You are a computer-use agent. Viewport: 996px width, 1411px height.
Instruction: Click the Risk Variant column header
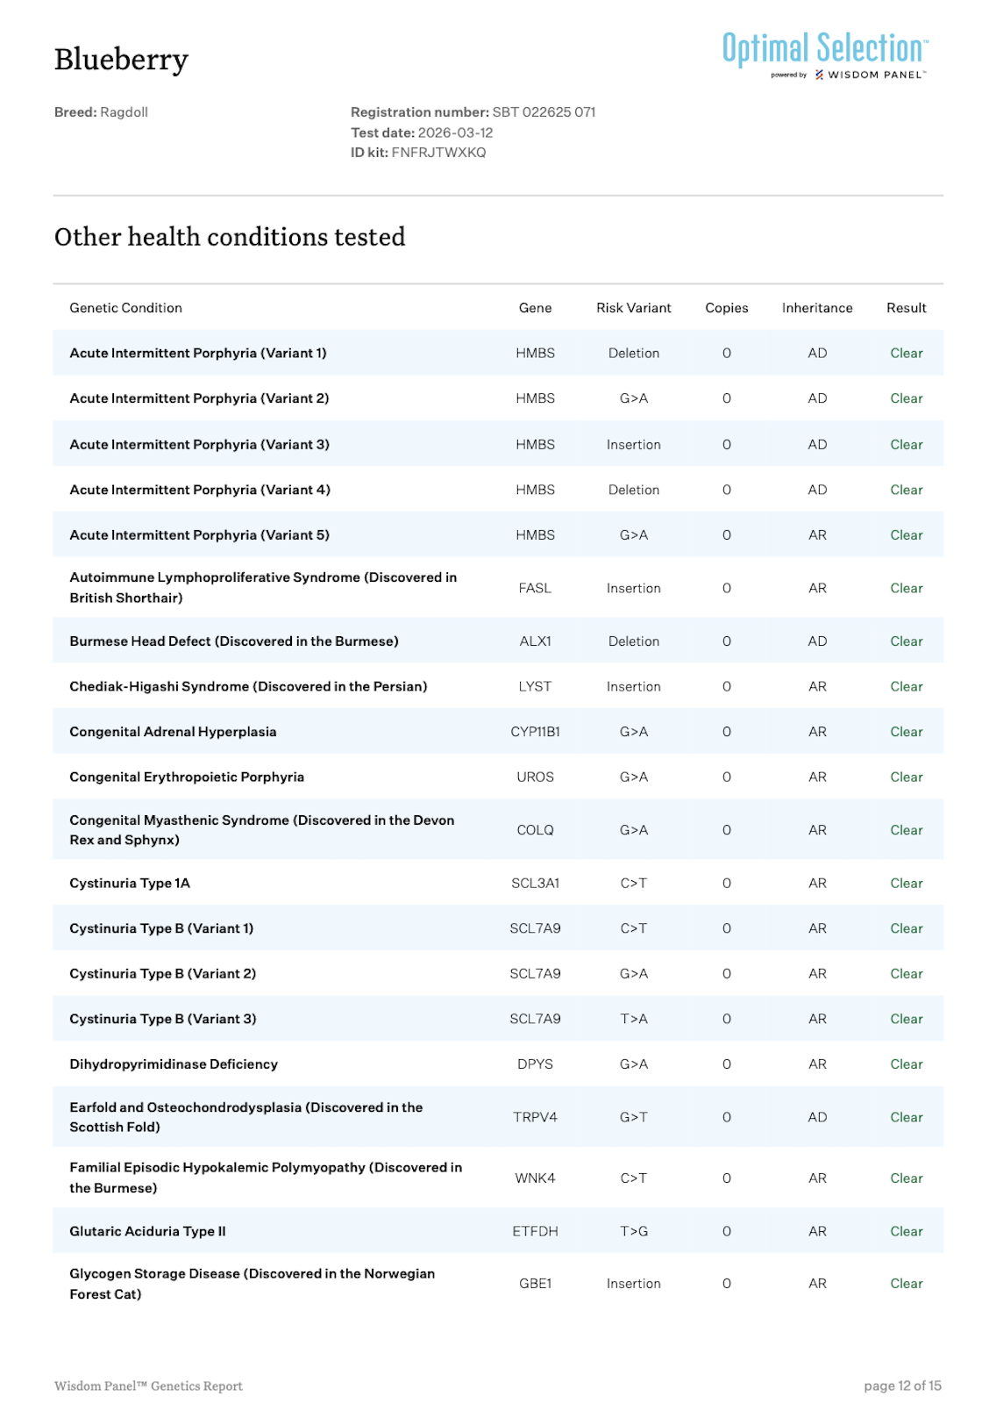(634, 308)
